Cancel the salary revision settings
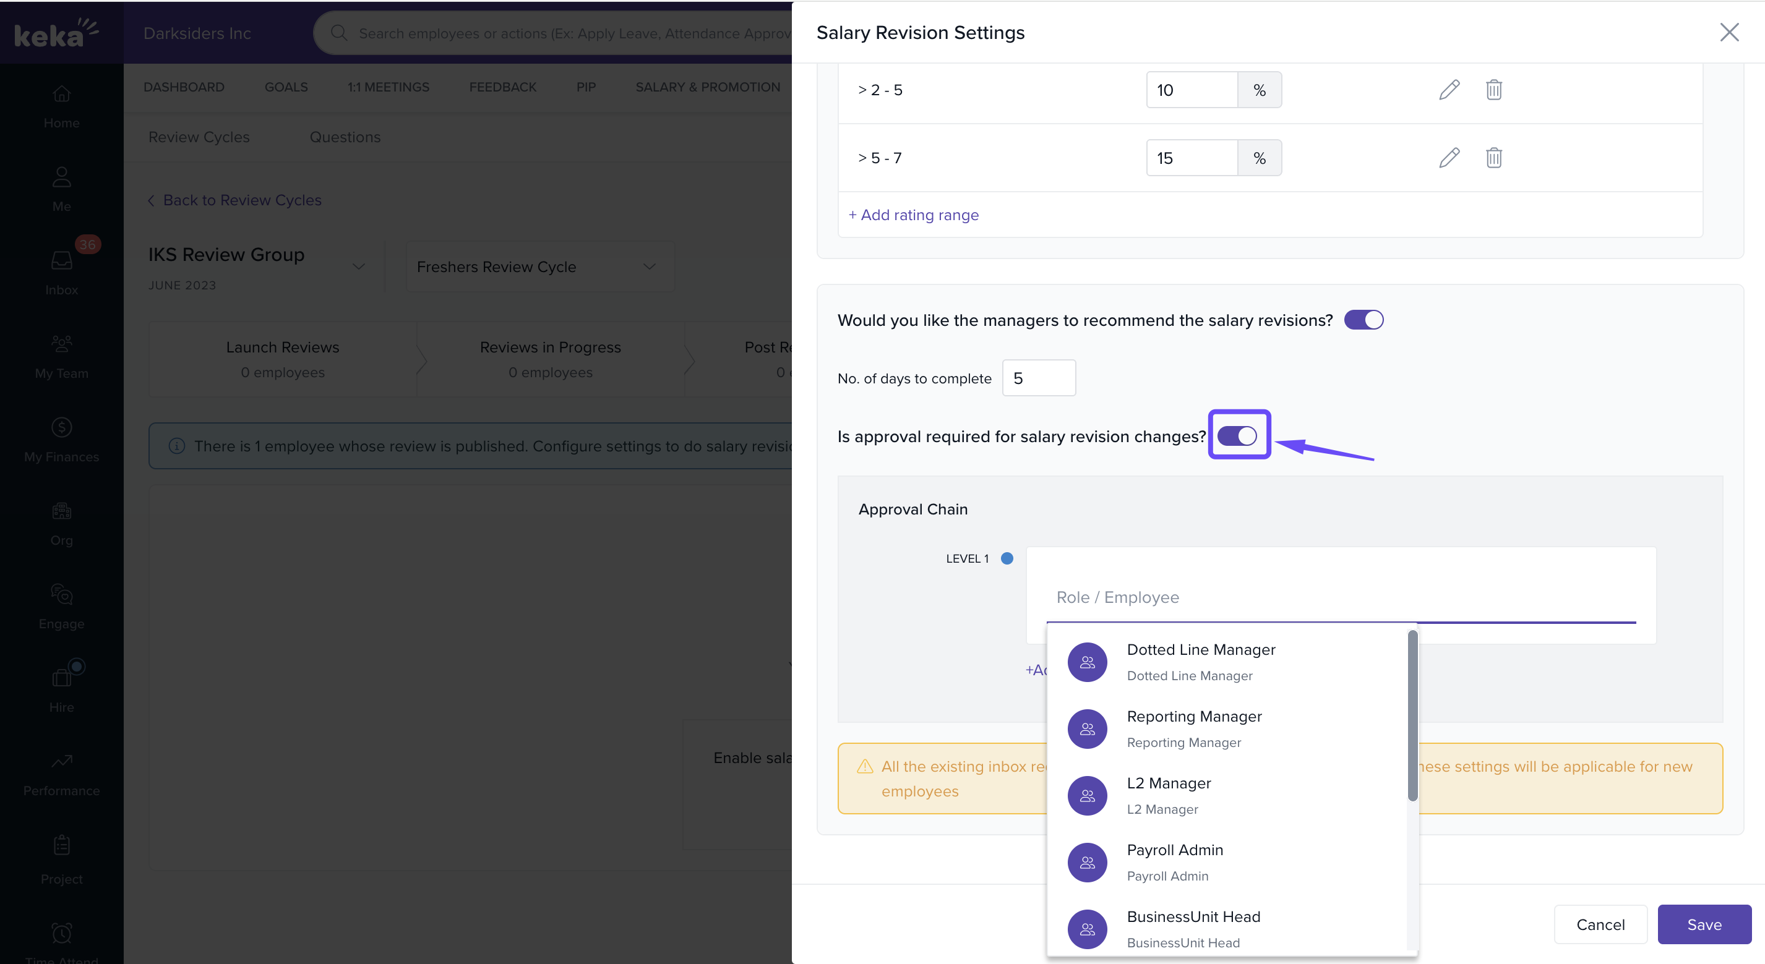This screenshot has height=964, width=1765. click(x=1600, y=924)
